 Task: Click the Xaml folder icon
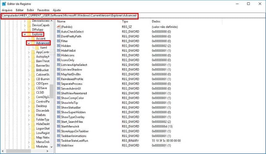(x=37, y=48)
